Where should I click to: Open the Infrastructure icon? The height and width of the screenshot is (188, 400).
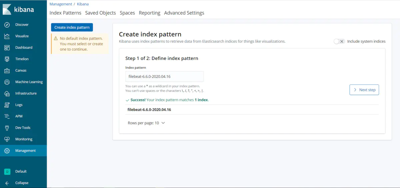point(7,93)
